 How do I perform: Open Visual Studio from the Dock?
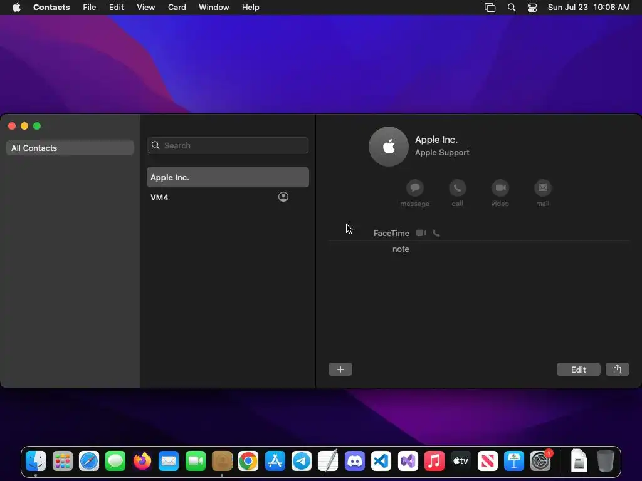408,461
